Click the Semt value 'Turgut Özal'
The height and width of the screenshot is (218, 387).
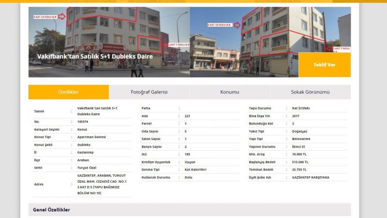click(x=87, y=168)
